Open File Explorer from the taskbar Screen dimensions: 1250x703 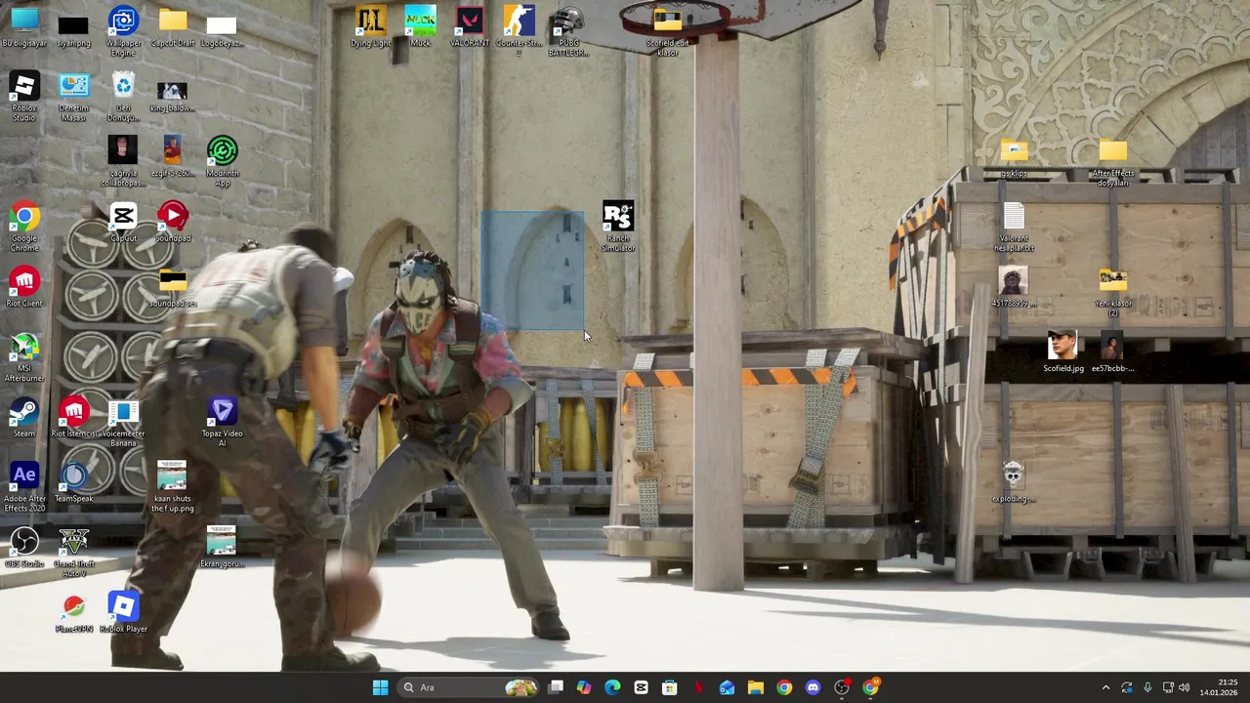(756, 687)
